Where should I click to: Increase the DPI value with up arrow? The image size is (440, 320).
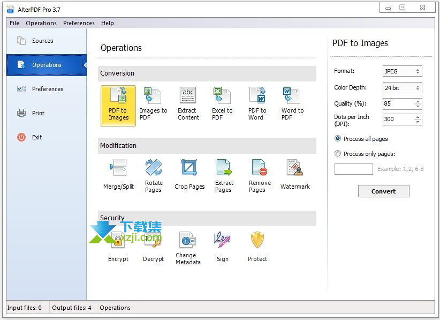418,117
